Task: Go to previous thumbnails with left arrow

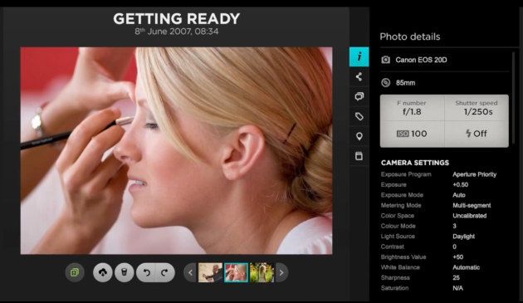Action: click(190, 272)
